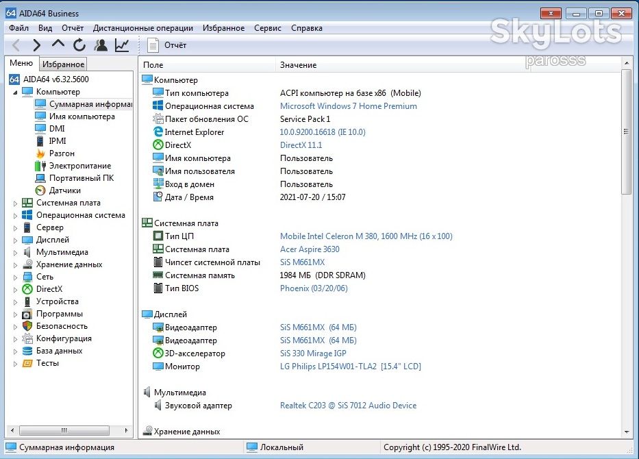Open the Mobile Intel Celeron M 380 link
Screen dimensions: 639x459
coord(366,236)
